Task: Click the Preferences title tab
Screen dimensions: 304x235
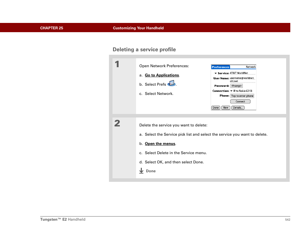Action: pos(221,67)
